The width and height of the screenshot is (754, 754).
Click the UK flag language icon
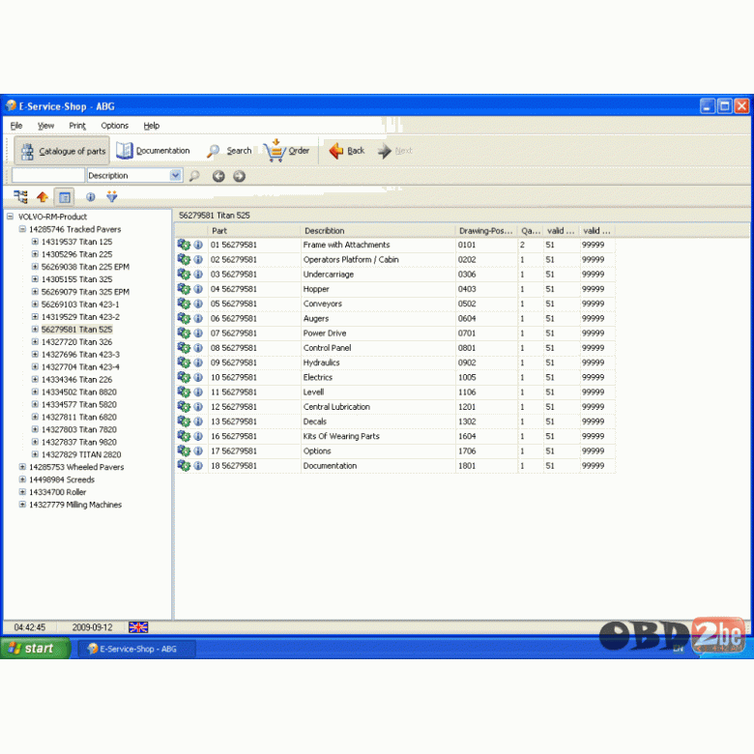pyautogui.click(x=138, y=627)
